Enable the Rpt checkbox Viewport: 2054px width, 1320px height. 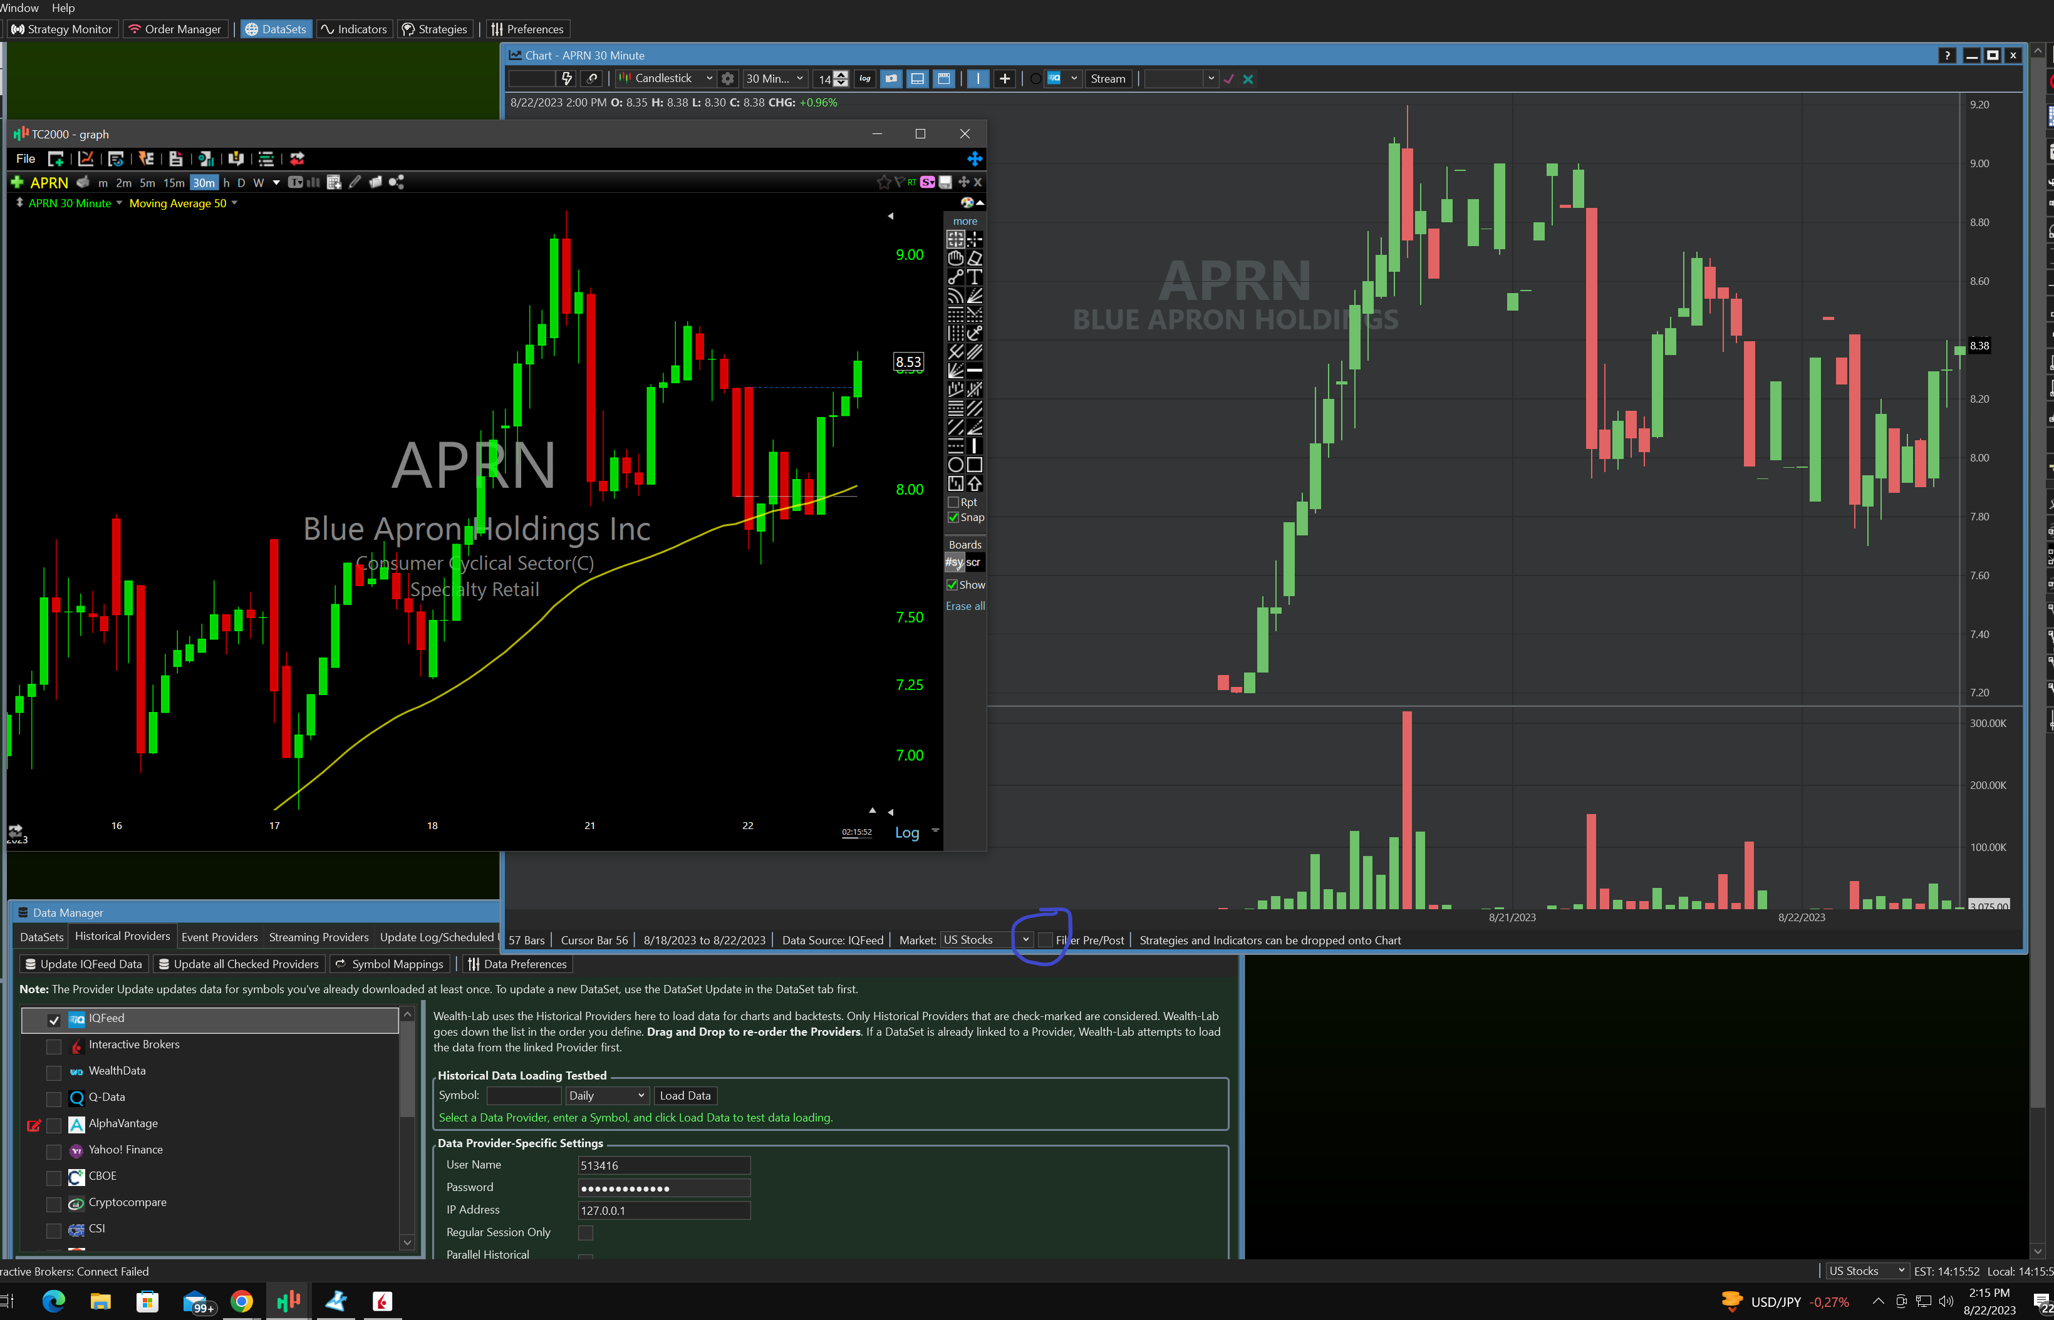point(953,502)
